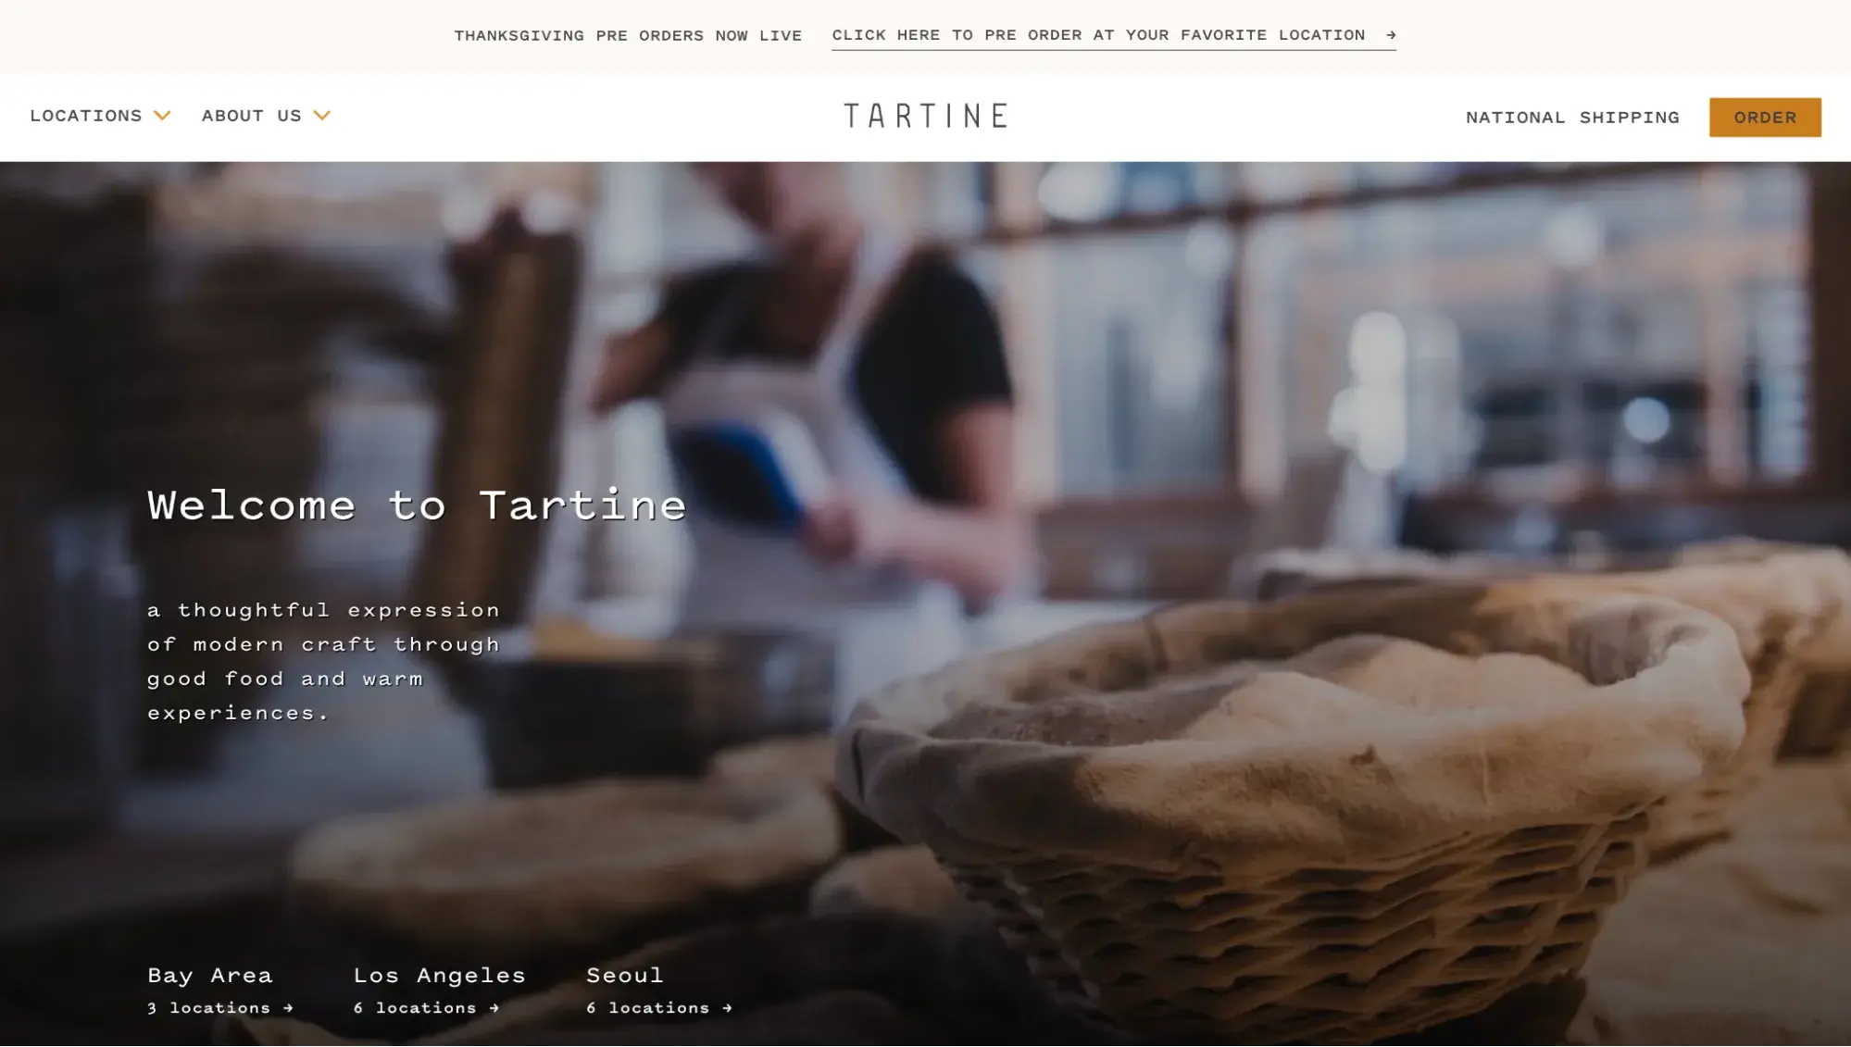
Task: Click the Tartine logo in header
Action: pyautogui.click(x=925, y=116)
